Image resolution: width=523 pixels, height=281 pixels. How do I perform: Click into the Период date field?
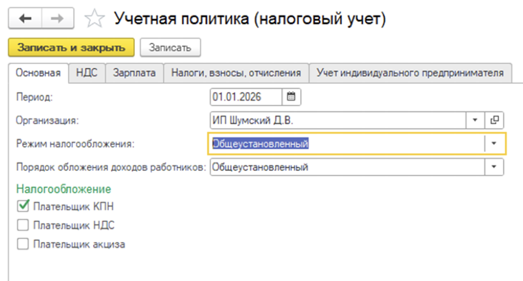(x=245, y=97)
